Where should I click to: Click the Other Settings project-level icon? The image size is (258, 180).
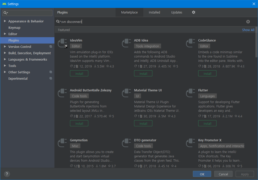click(x=51, y=72)
